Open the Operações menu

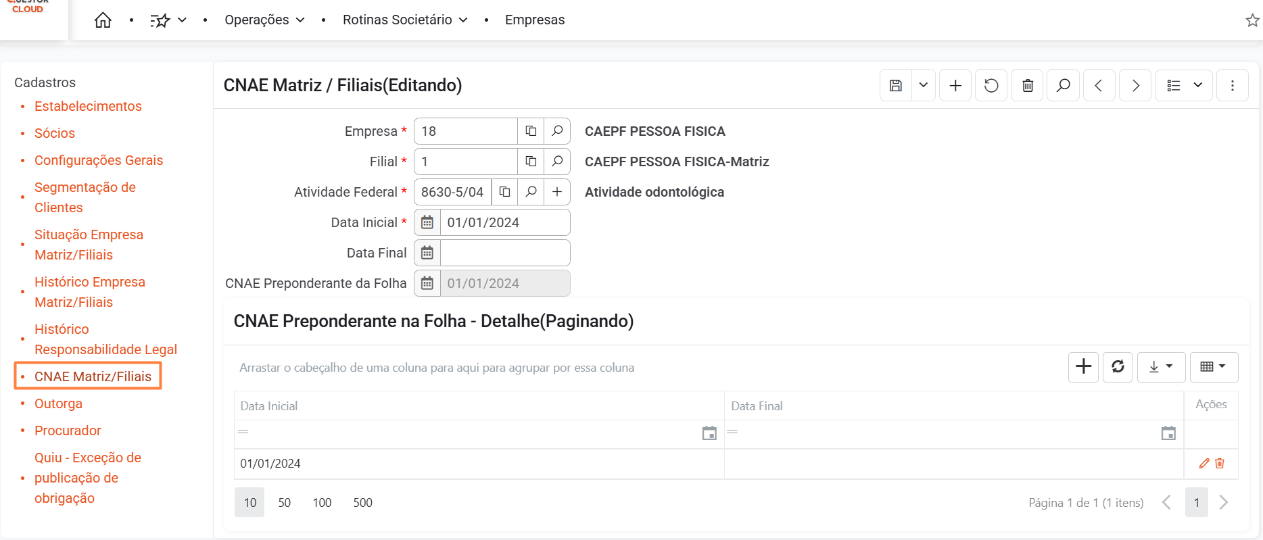[264, 20]
